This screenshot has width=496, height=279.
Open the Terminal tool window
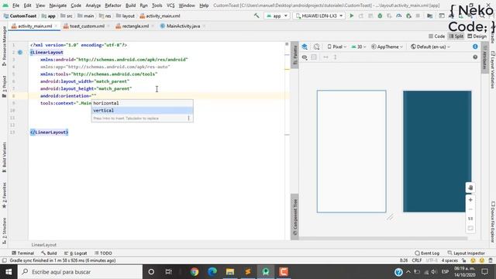[x=22, y=253]
